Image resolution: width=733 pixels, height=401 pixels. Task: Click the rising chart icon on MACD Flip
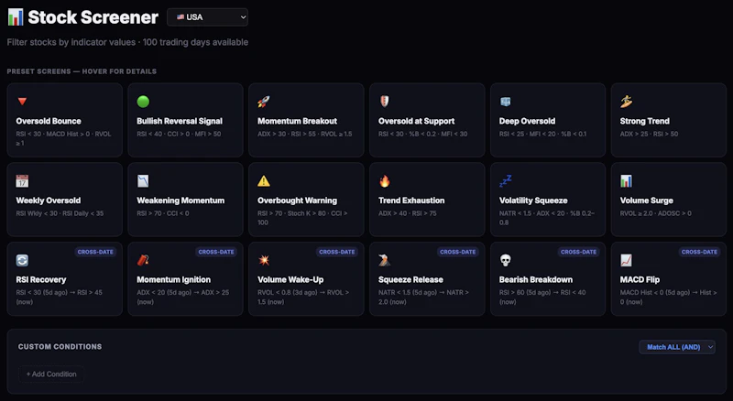(626, 260)
